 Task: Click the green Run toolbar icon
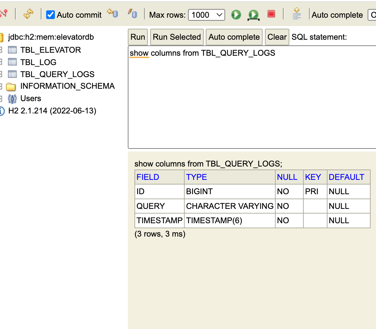tap(236, 15)
